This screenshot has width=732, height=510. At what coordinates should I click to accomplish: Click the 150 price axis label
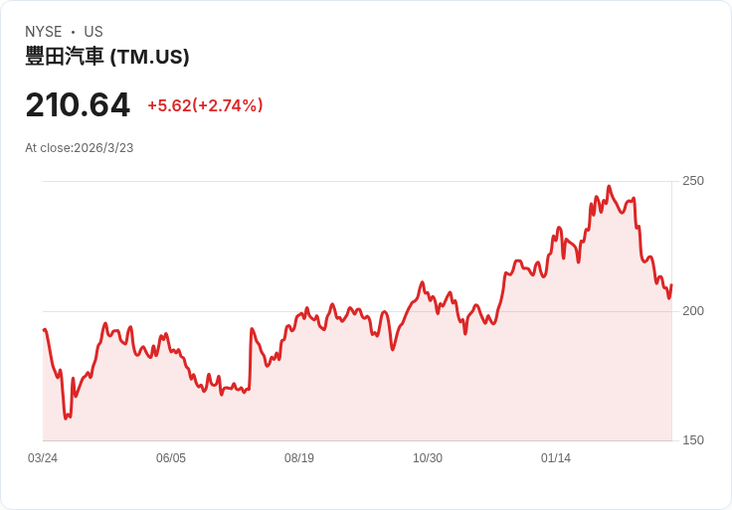(x=693, y=440)
